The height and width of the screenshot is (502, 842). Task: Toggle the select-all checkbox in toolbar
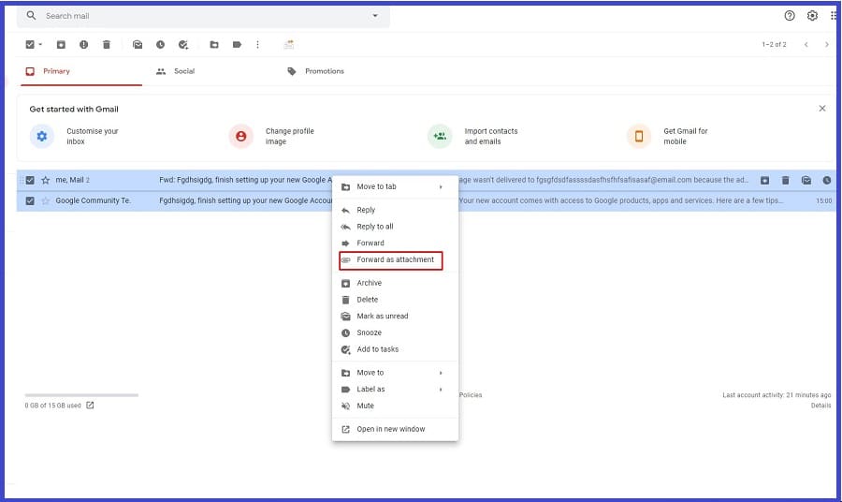tap(30, 45)
